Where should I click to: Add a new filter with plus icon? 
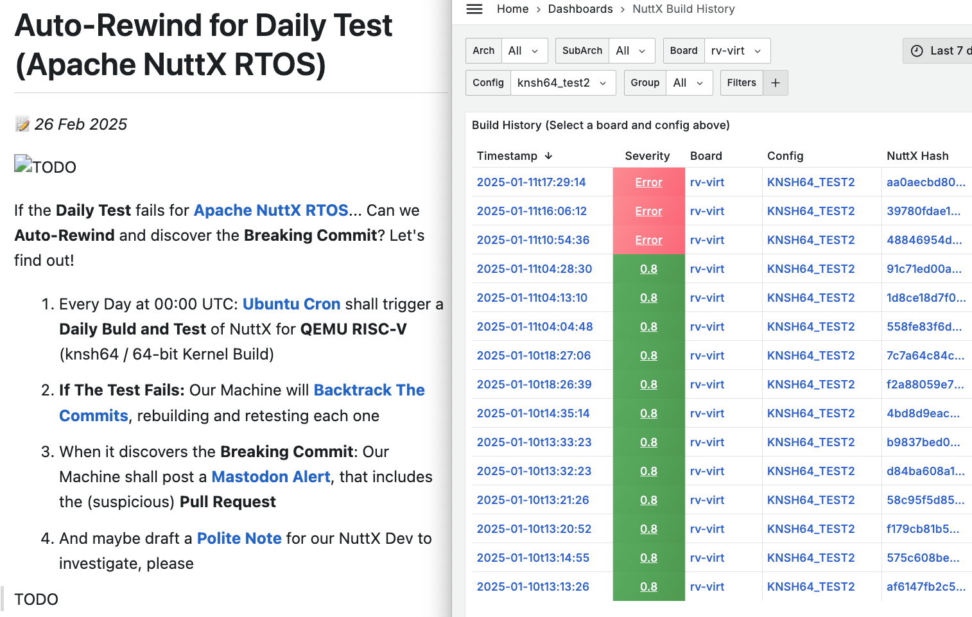[x=776, y=83]
